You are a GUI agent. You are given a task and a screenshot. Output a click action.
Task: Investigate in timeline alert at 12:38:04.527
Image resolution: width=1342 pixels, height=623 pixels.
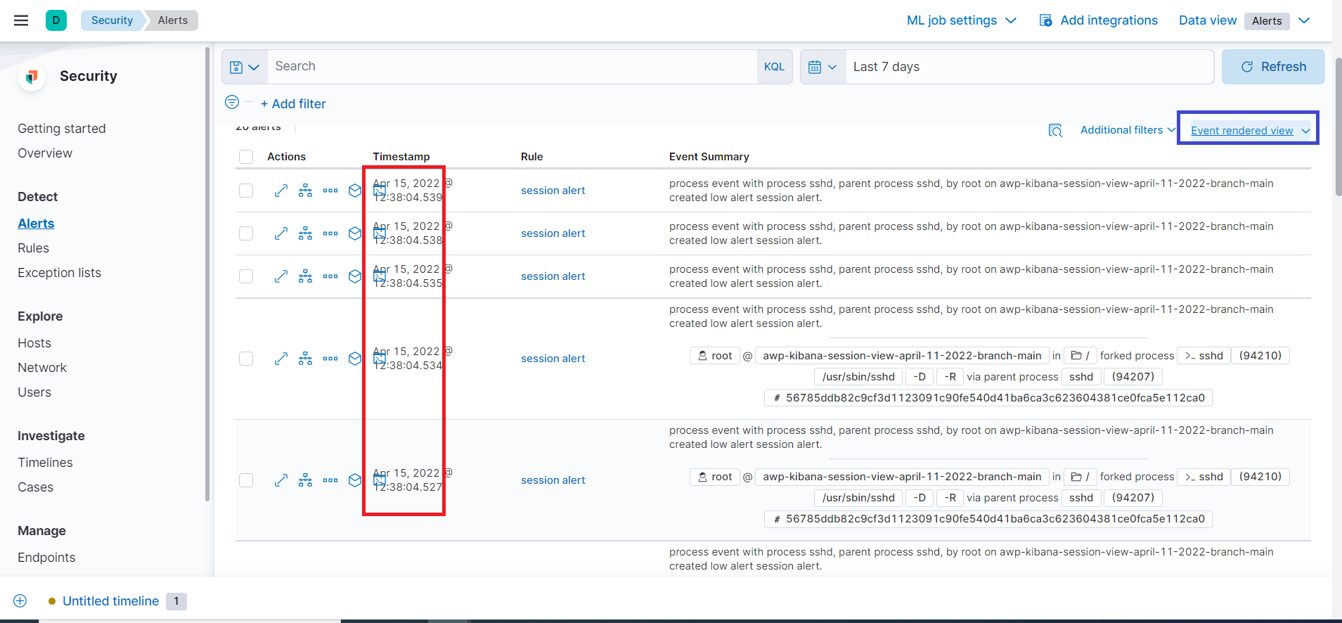(x=355, y=480)
